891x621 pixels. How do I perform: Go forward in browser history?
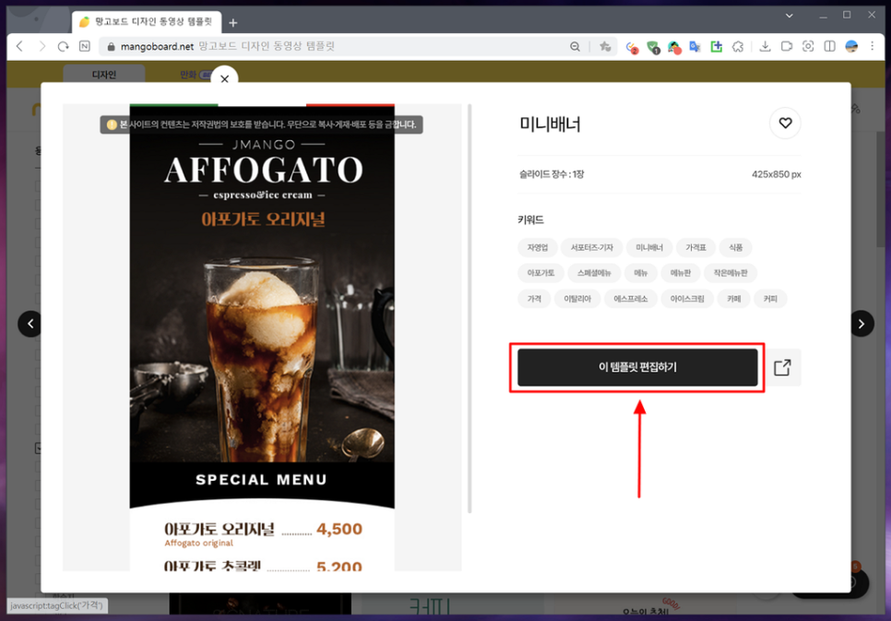pyautogui.click(x=42, y=46)
